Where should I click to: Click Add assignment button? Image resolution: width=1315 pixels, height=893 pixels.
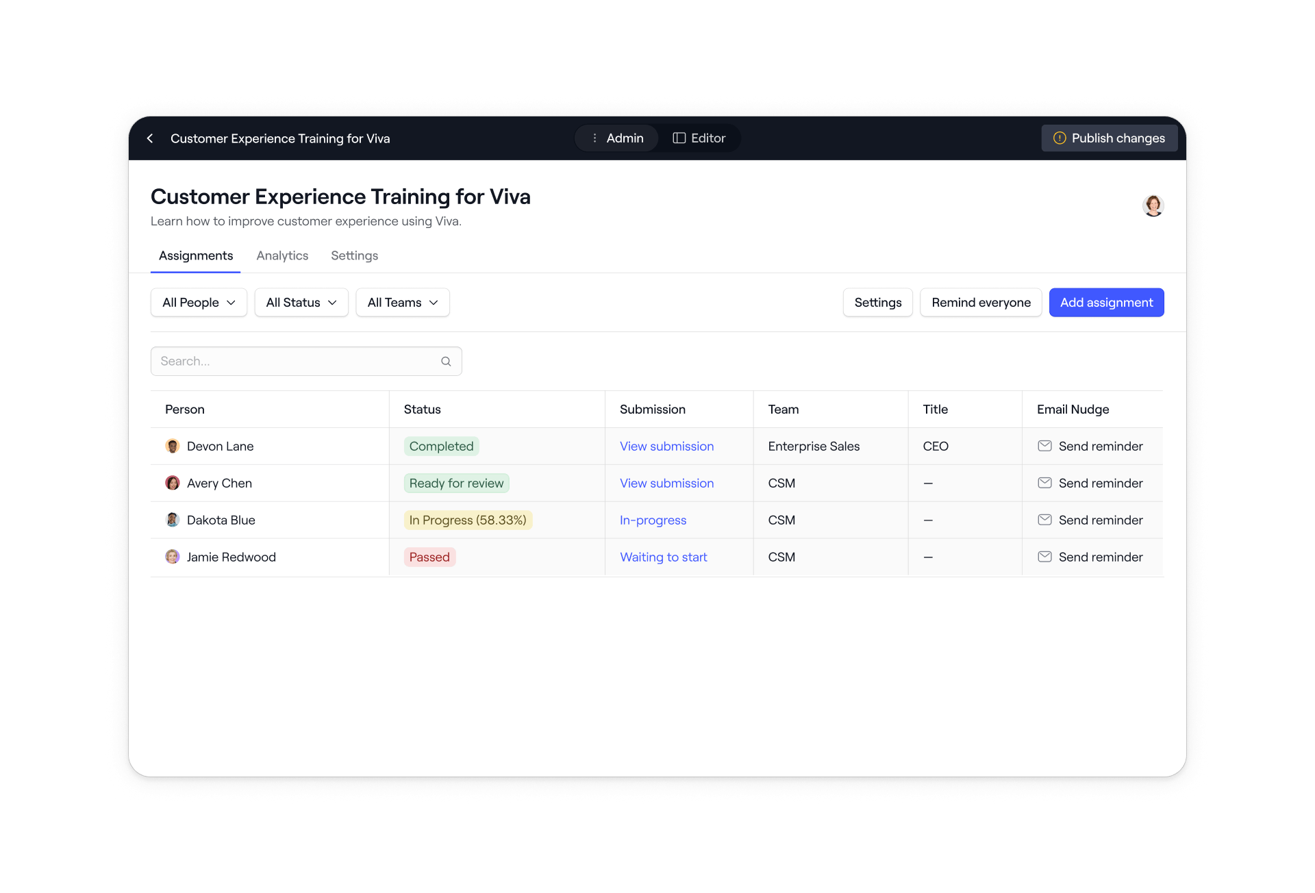point(1106,303)
